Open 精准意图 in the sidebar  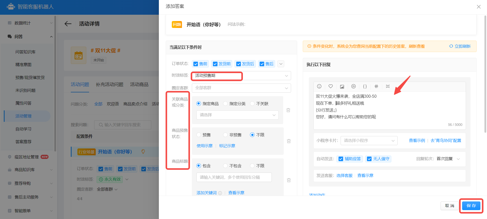pos(23,65)
